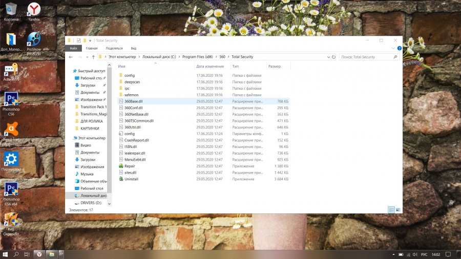Select Этот компьютер in navigation pane
The width and height of the screenshot is (461, 259).
(x=92, y=138)
